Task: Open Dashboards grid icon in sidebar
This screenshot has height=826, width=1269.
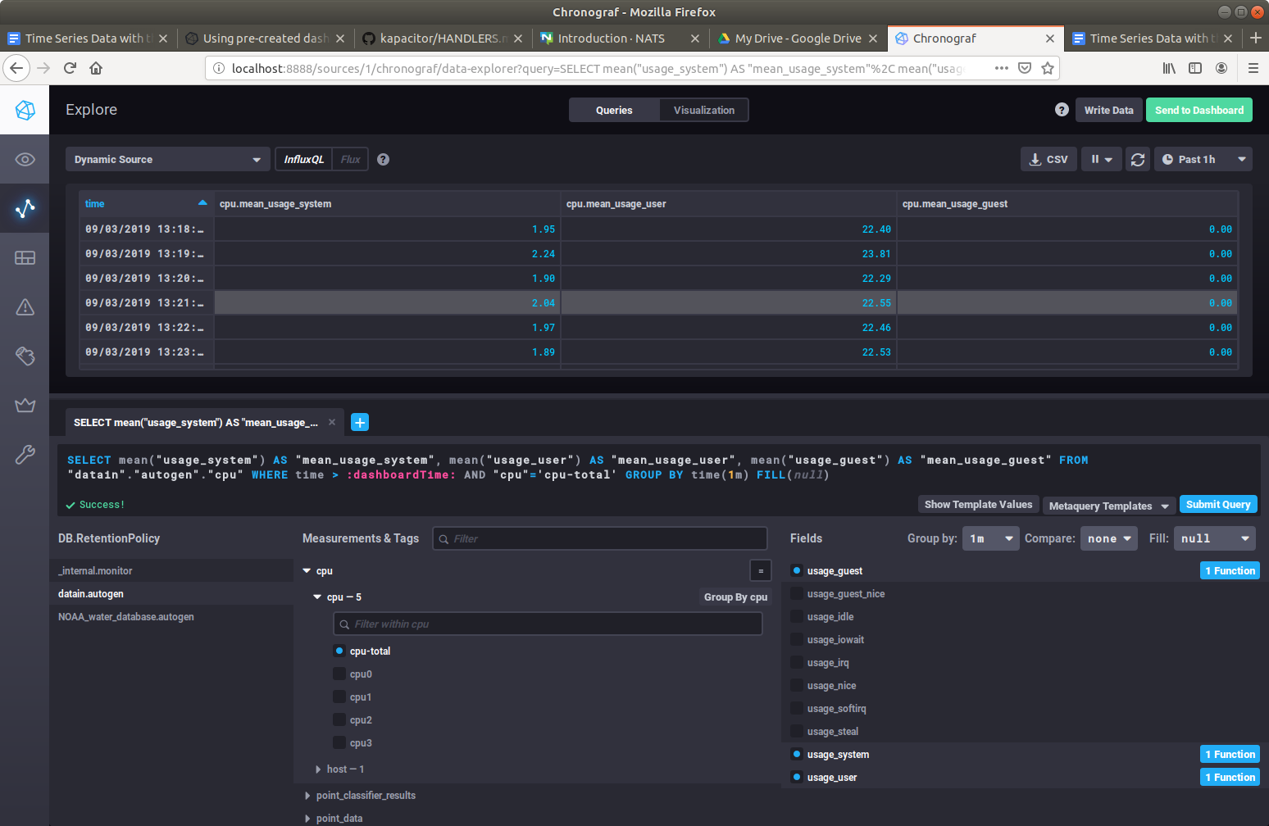Action: click(25, 257)
